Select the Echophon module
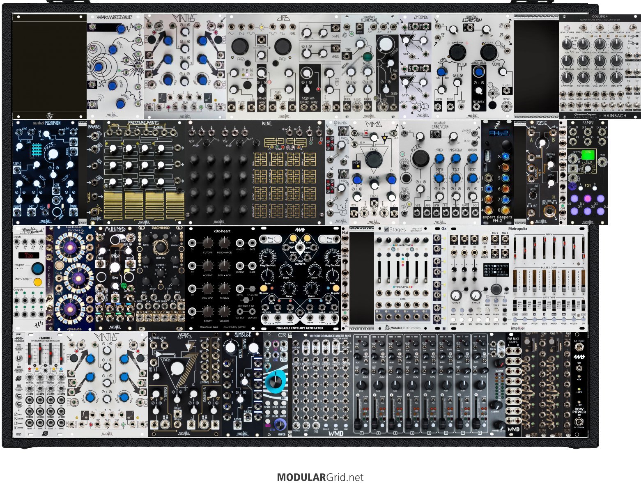 [x=473, y=66]
